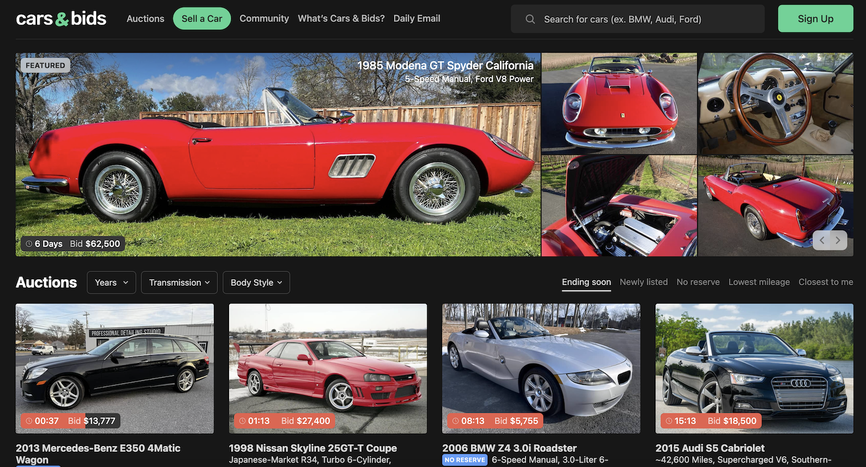
Task: Focus the Search for cars field
Action: (x=638, y=19)
